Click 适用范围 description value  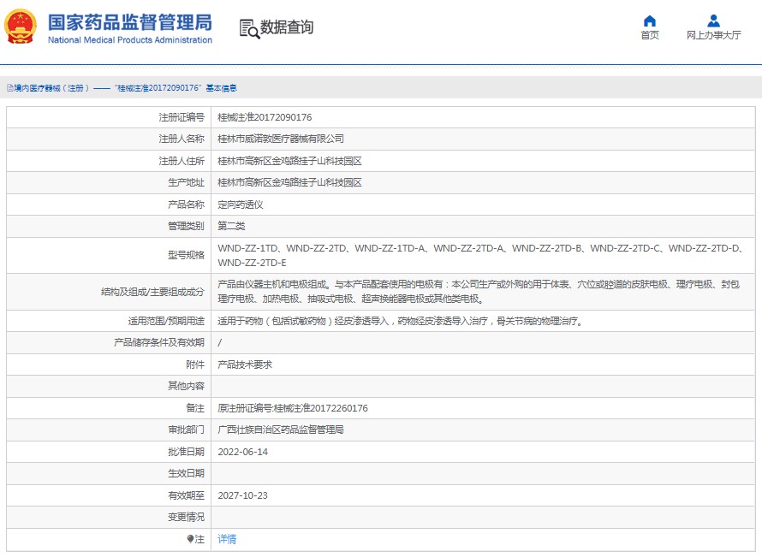tap(401, 321)
